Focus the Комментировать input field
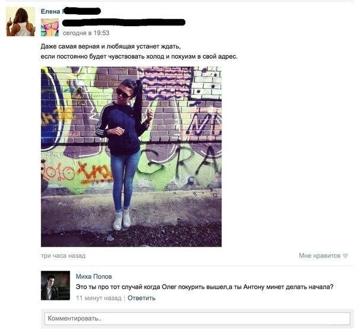358x335 pixels. click(197, 318)
